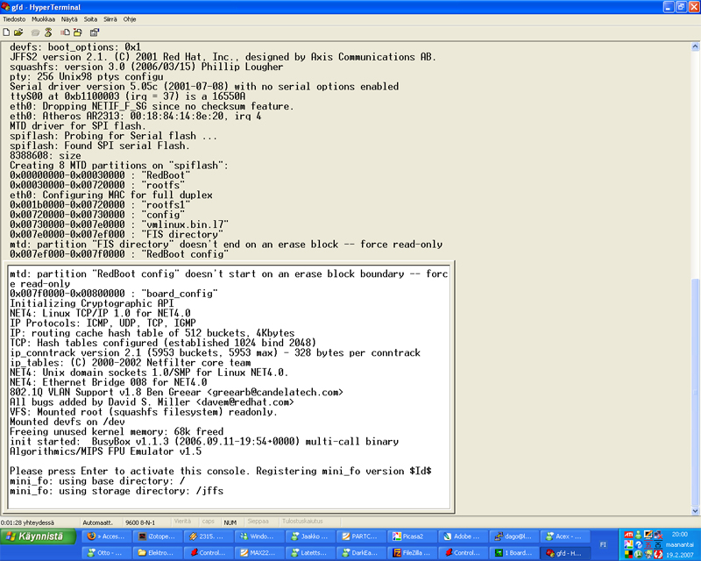
Task: Click the '9600 8-N-1' status bar entry
Action: pos(140,522)
